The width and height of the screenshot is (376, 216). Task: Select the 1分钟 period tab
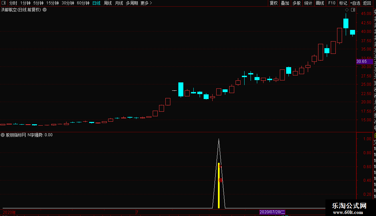point(25,3)
